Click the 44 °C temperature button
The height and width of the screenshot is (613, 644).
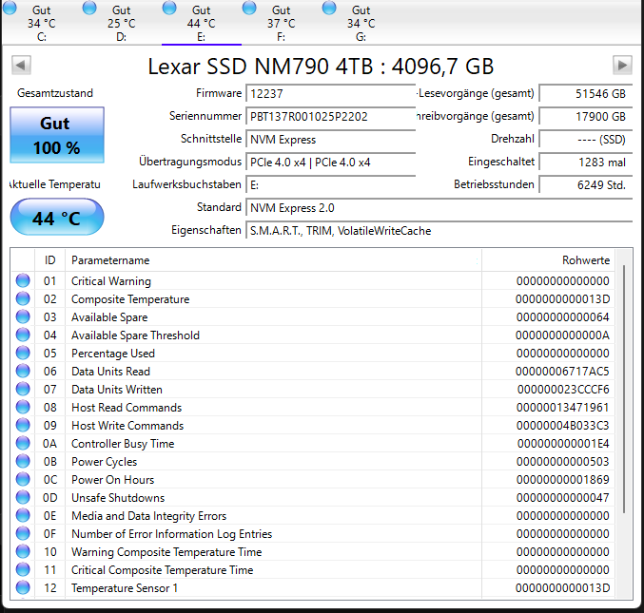coord(57,217)
